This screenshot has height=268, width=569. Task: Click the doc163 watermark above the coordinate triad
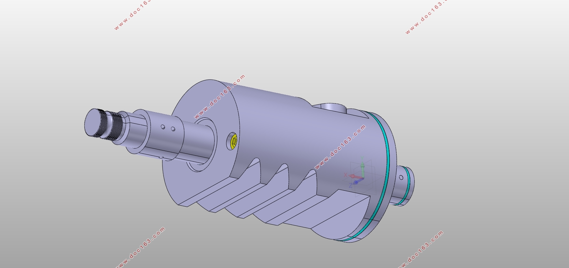(x=340, y=147)
